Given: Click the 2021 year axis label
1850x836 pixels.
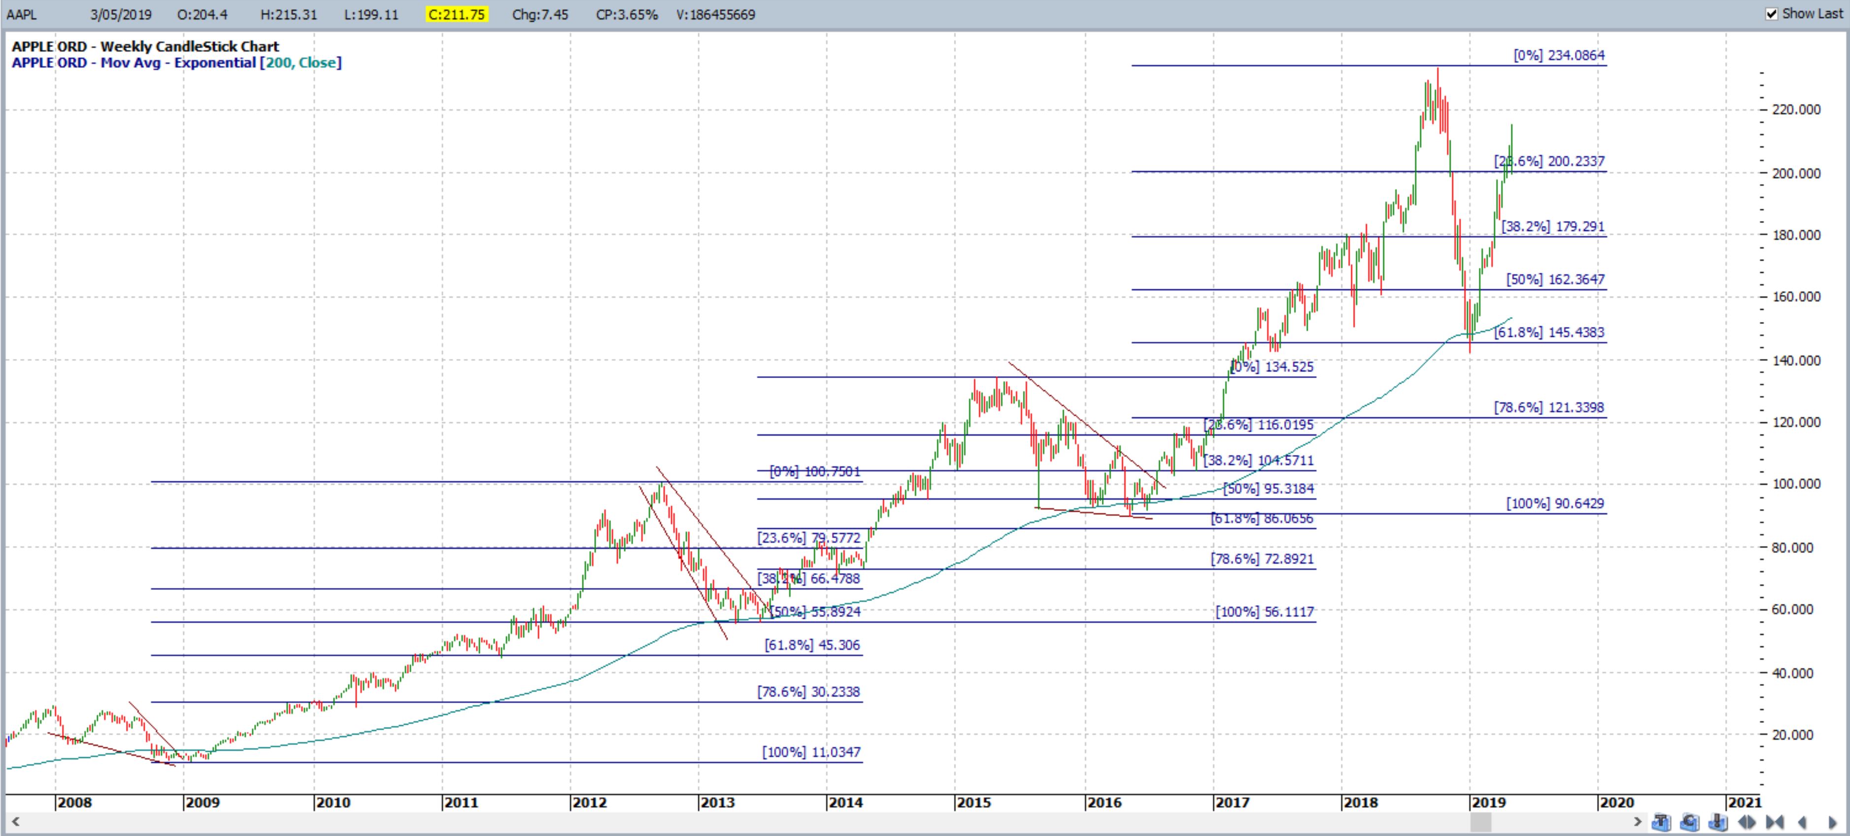Looking at the screenshot, I should [1745, 802].
